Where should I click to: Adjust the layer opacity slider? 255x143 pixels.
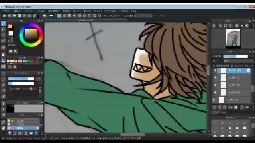click(x=235, y=56)
